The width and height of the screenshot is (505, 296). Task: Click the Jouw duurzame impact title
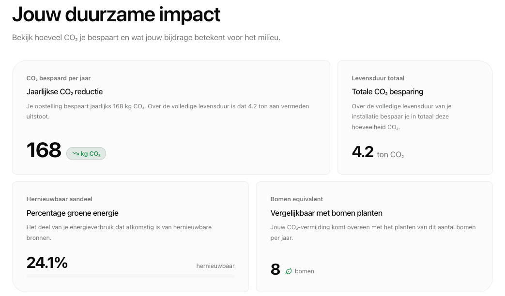point(116,15)
